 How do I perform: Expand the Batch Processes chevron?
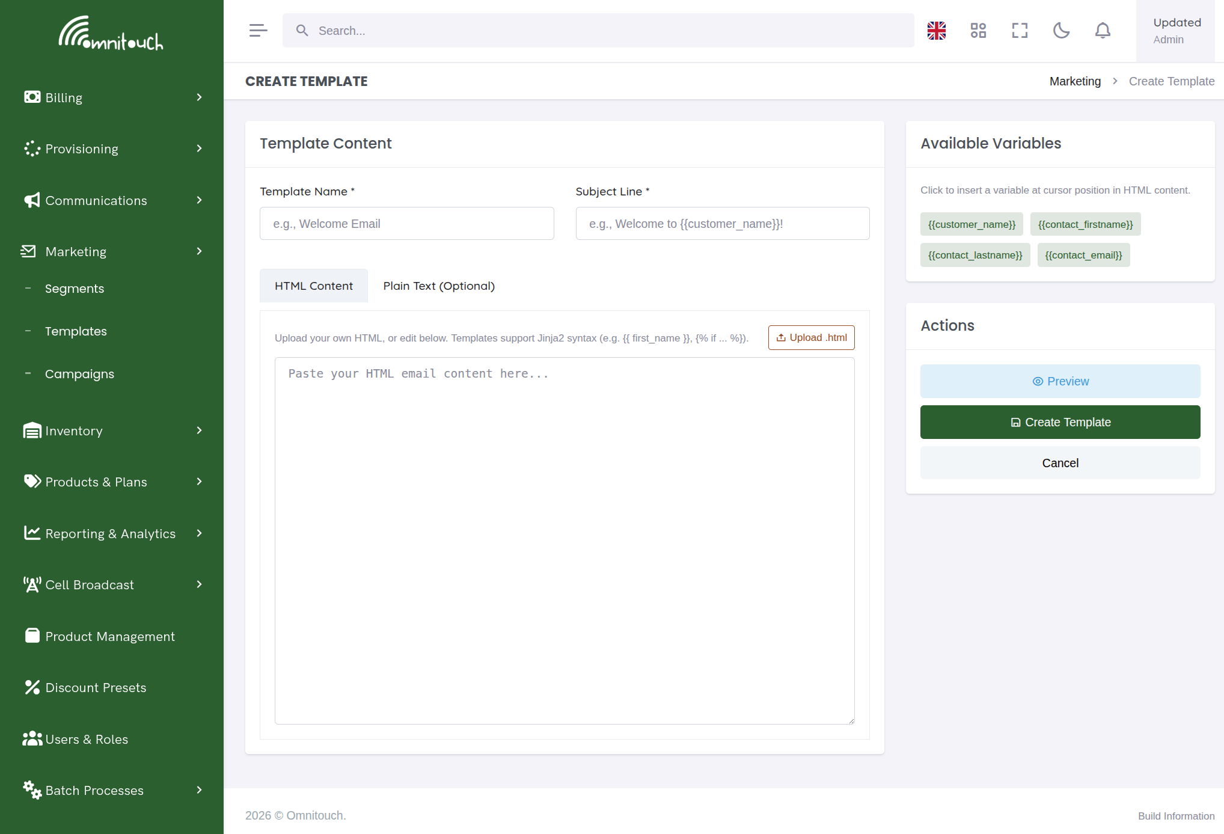tap(200, 790)
